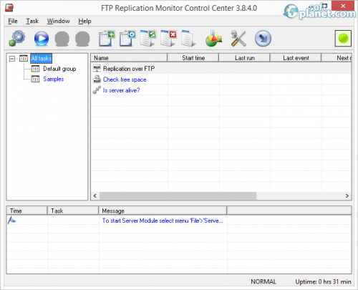The width and height of the screenshot is (358, 290).
Task: Click the green status indicator button
Action: click(343, 38)
